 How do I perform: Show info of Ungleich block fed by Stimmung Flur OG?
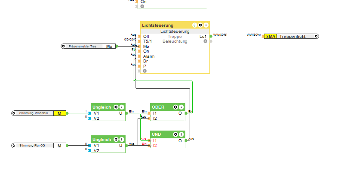[122, 139]
